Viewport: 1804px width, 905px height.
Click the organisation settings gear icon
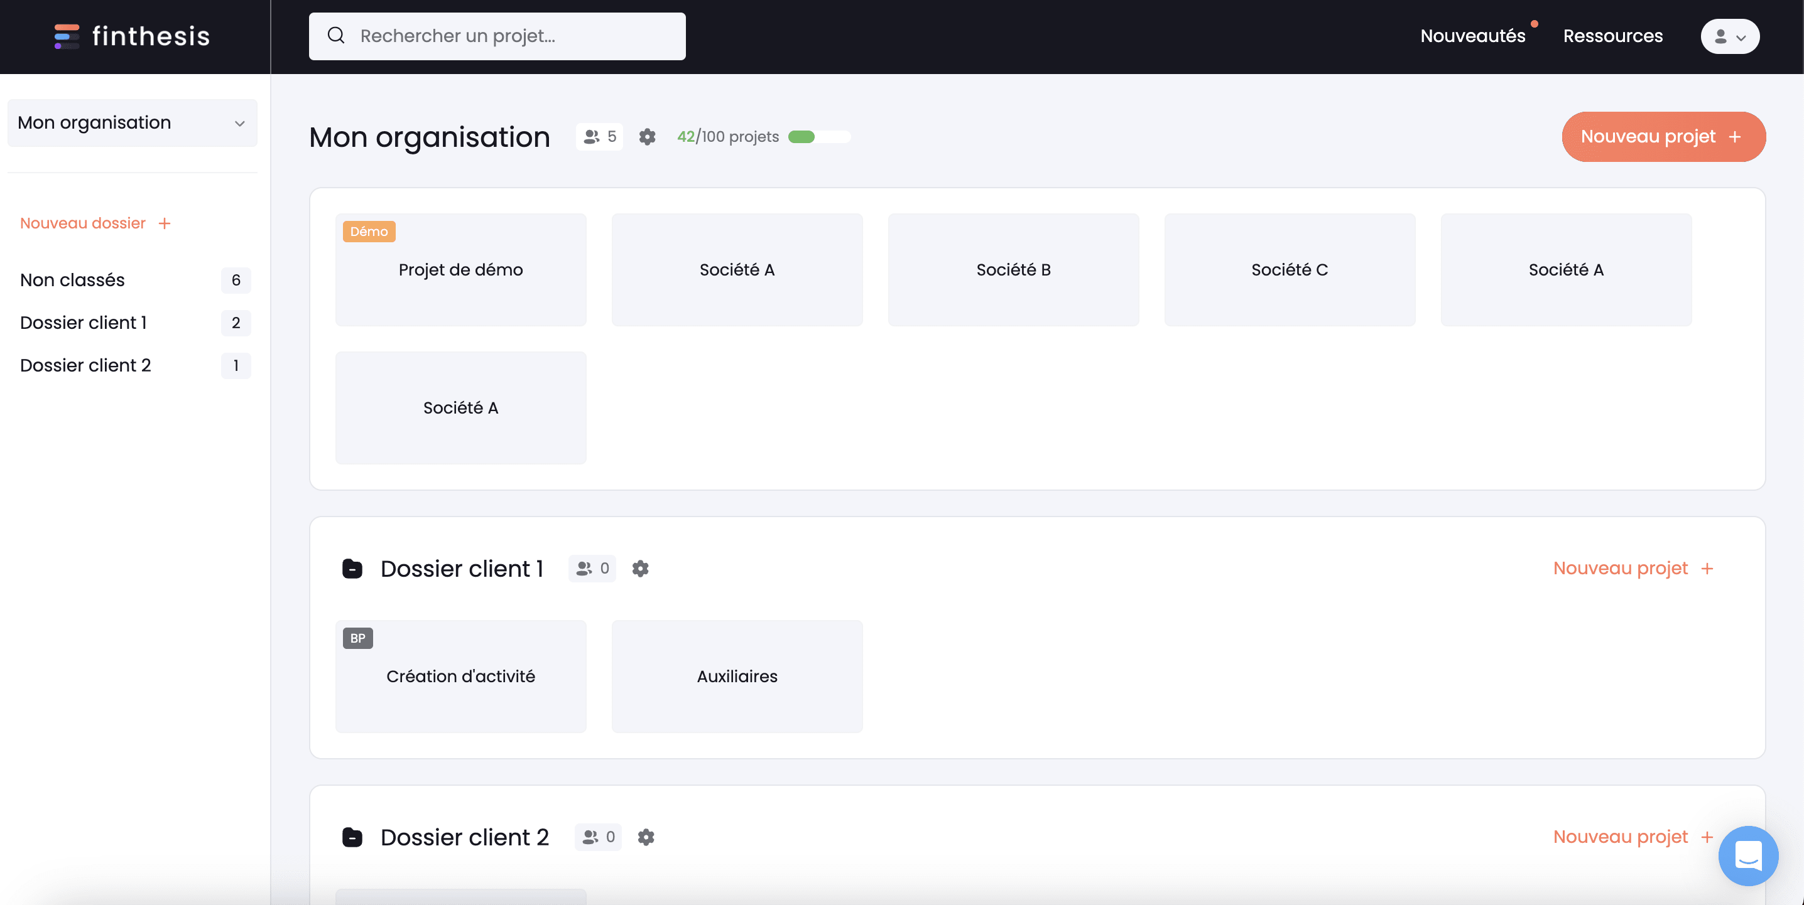click(647, 136)
